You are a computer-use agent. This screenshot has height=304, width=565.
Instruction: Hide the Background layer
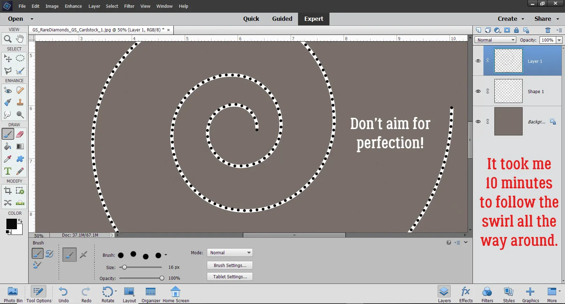click(478, 122)
